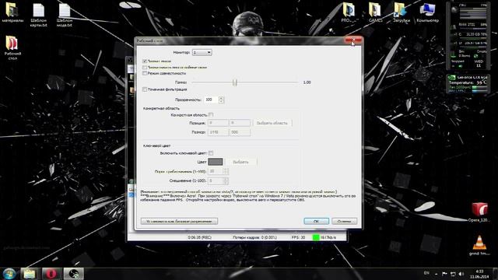The image size is (498, 280).
Task: Click the FPS: 30 status text
Action: [x=298, y=237]
